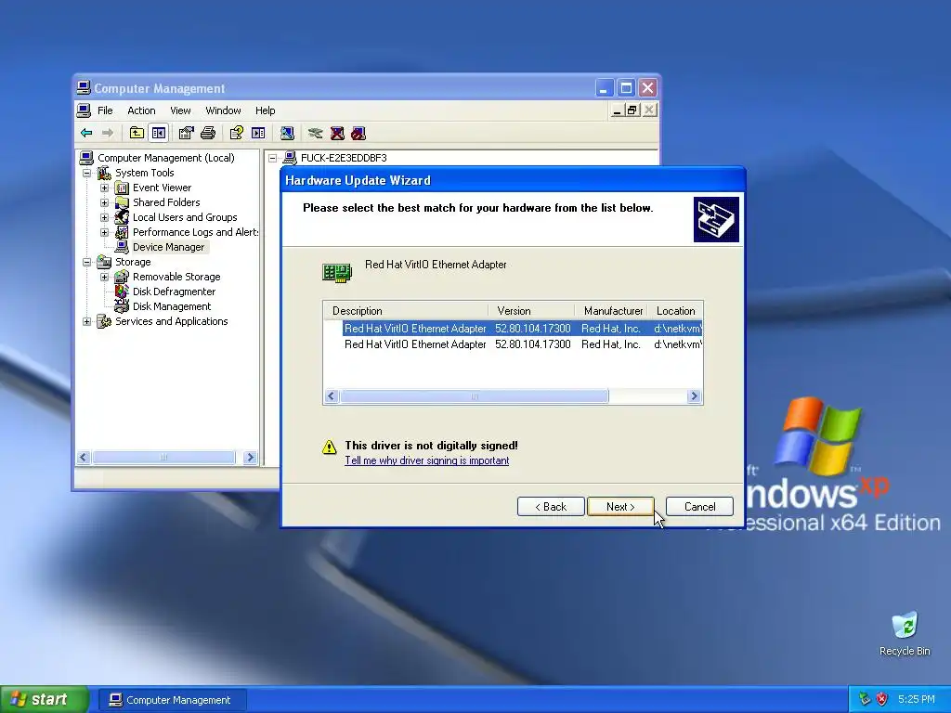Click the Print toolbar icon
This screenshot has height=713, width=951.
click(208, 133)
